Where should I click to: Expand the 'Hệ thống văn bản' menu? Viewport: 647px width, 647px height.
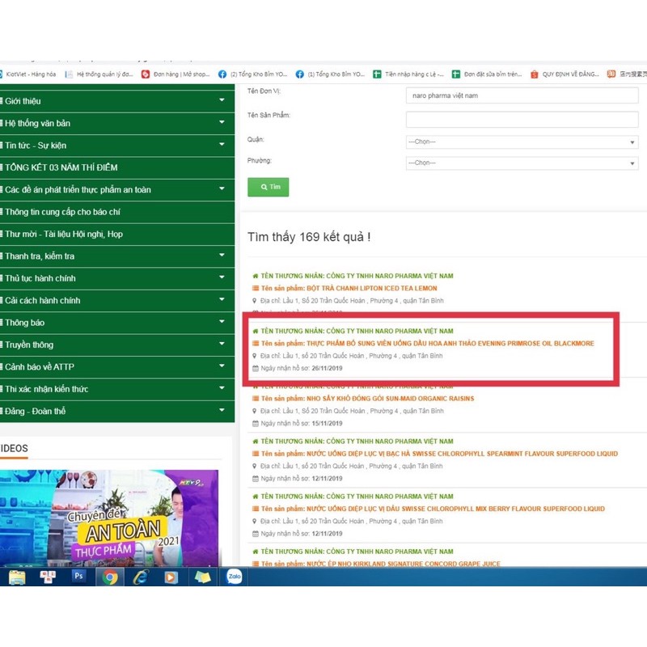pyautogui.click(x=115, y=123)
